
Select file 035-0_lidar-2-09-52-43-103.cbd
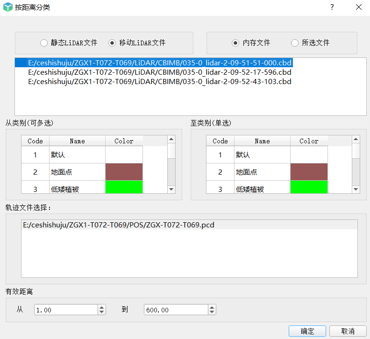[159, 82]
